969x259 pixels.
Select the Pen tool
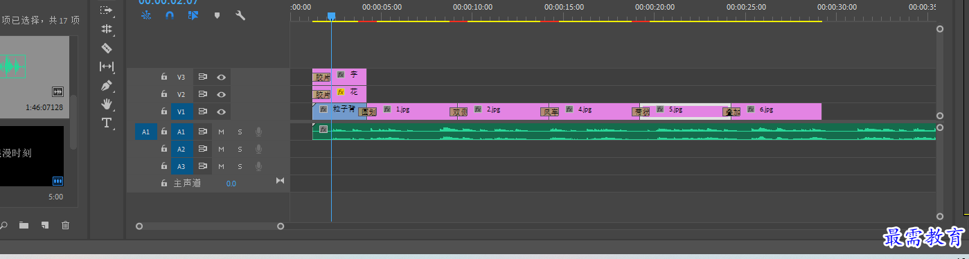107,86
